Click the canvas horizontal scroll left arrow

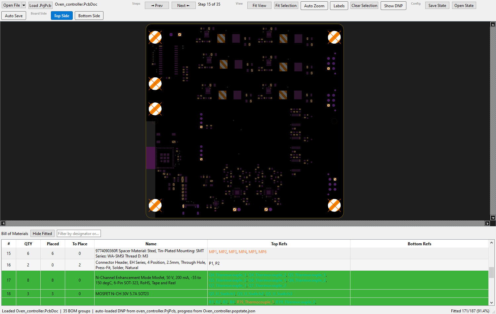3,223
